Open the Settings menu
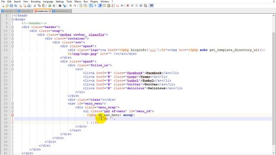Screen dimensions: 276x155 60,1
